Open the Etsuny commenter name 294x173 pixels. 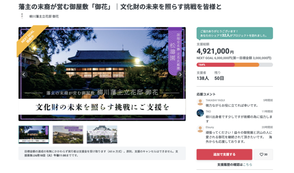coord(210,127)
